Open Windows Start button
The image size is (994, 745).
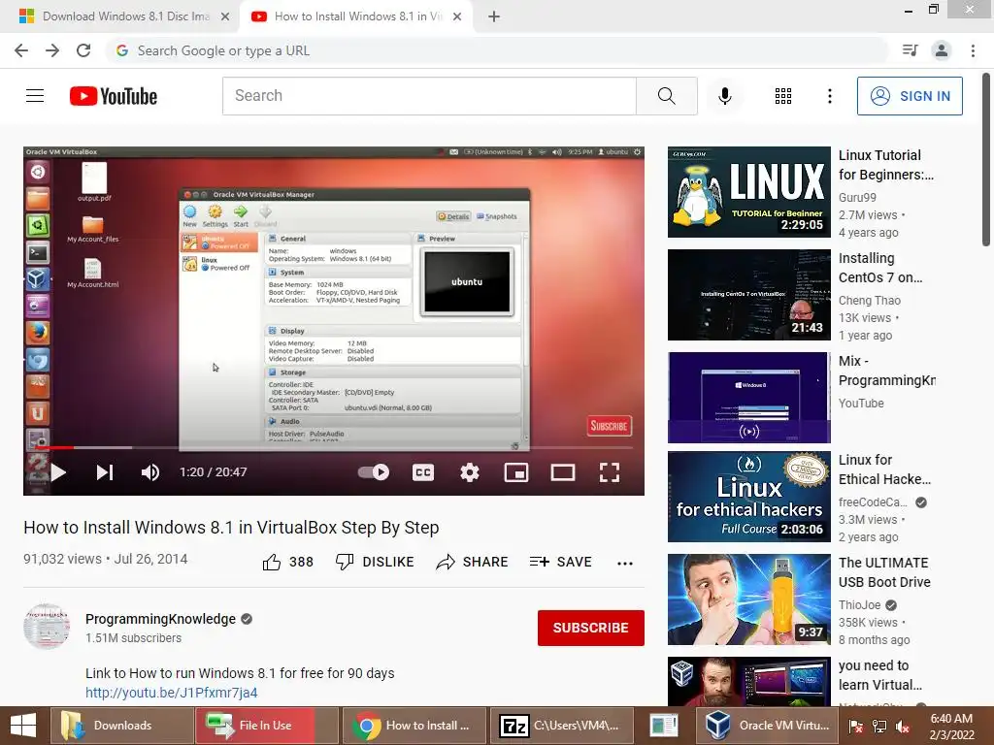(23, 726)
